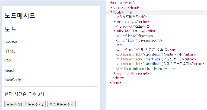Click the 텍스트노드추가 button on the page
The image size is (207, 110).
click(61, 104)
